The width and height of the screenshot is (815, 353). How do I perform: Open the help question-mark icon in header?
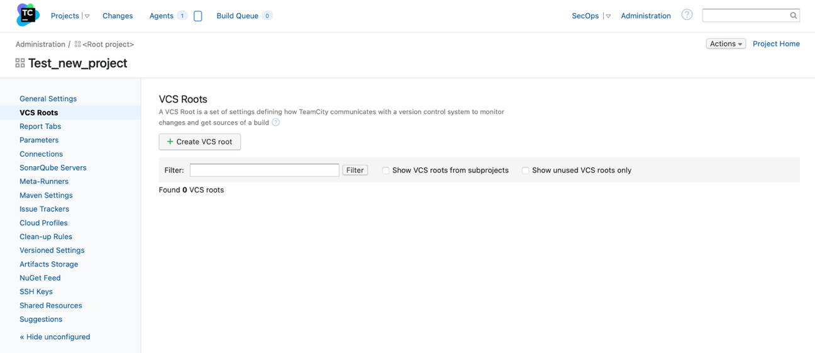click(687, 14)
